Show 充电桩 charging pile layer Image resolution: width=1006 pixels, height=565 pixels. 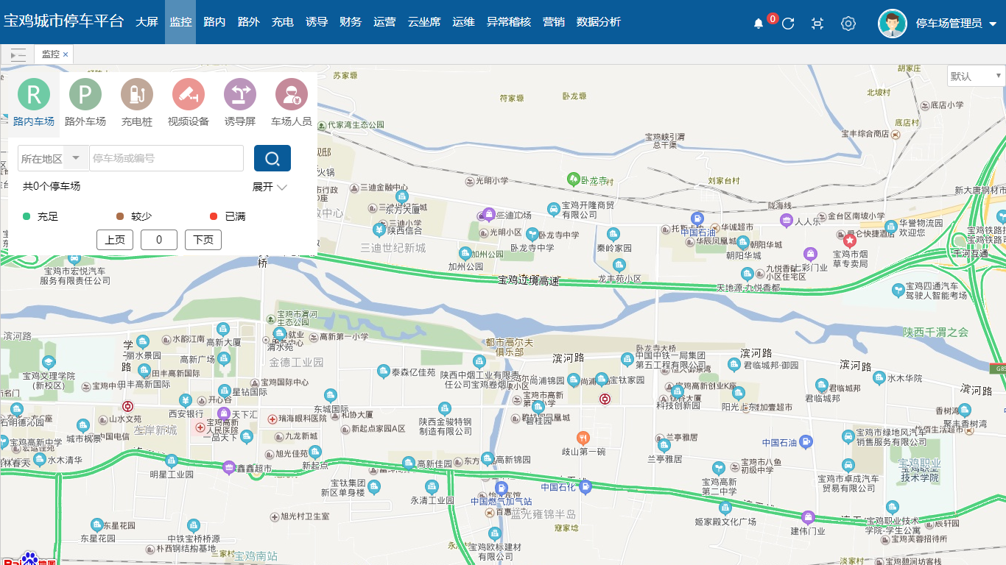pyautogui.click(x=137, y=94)
